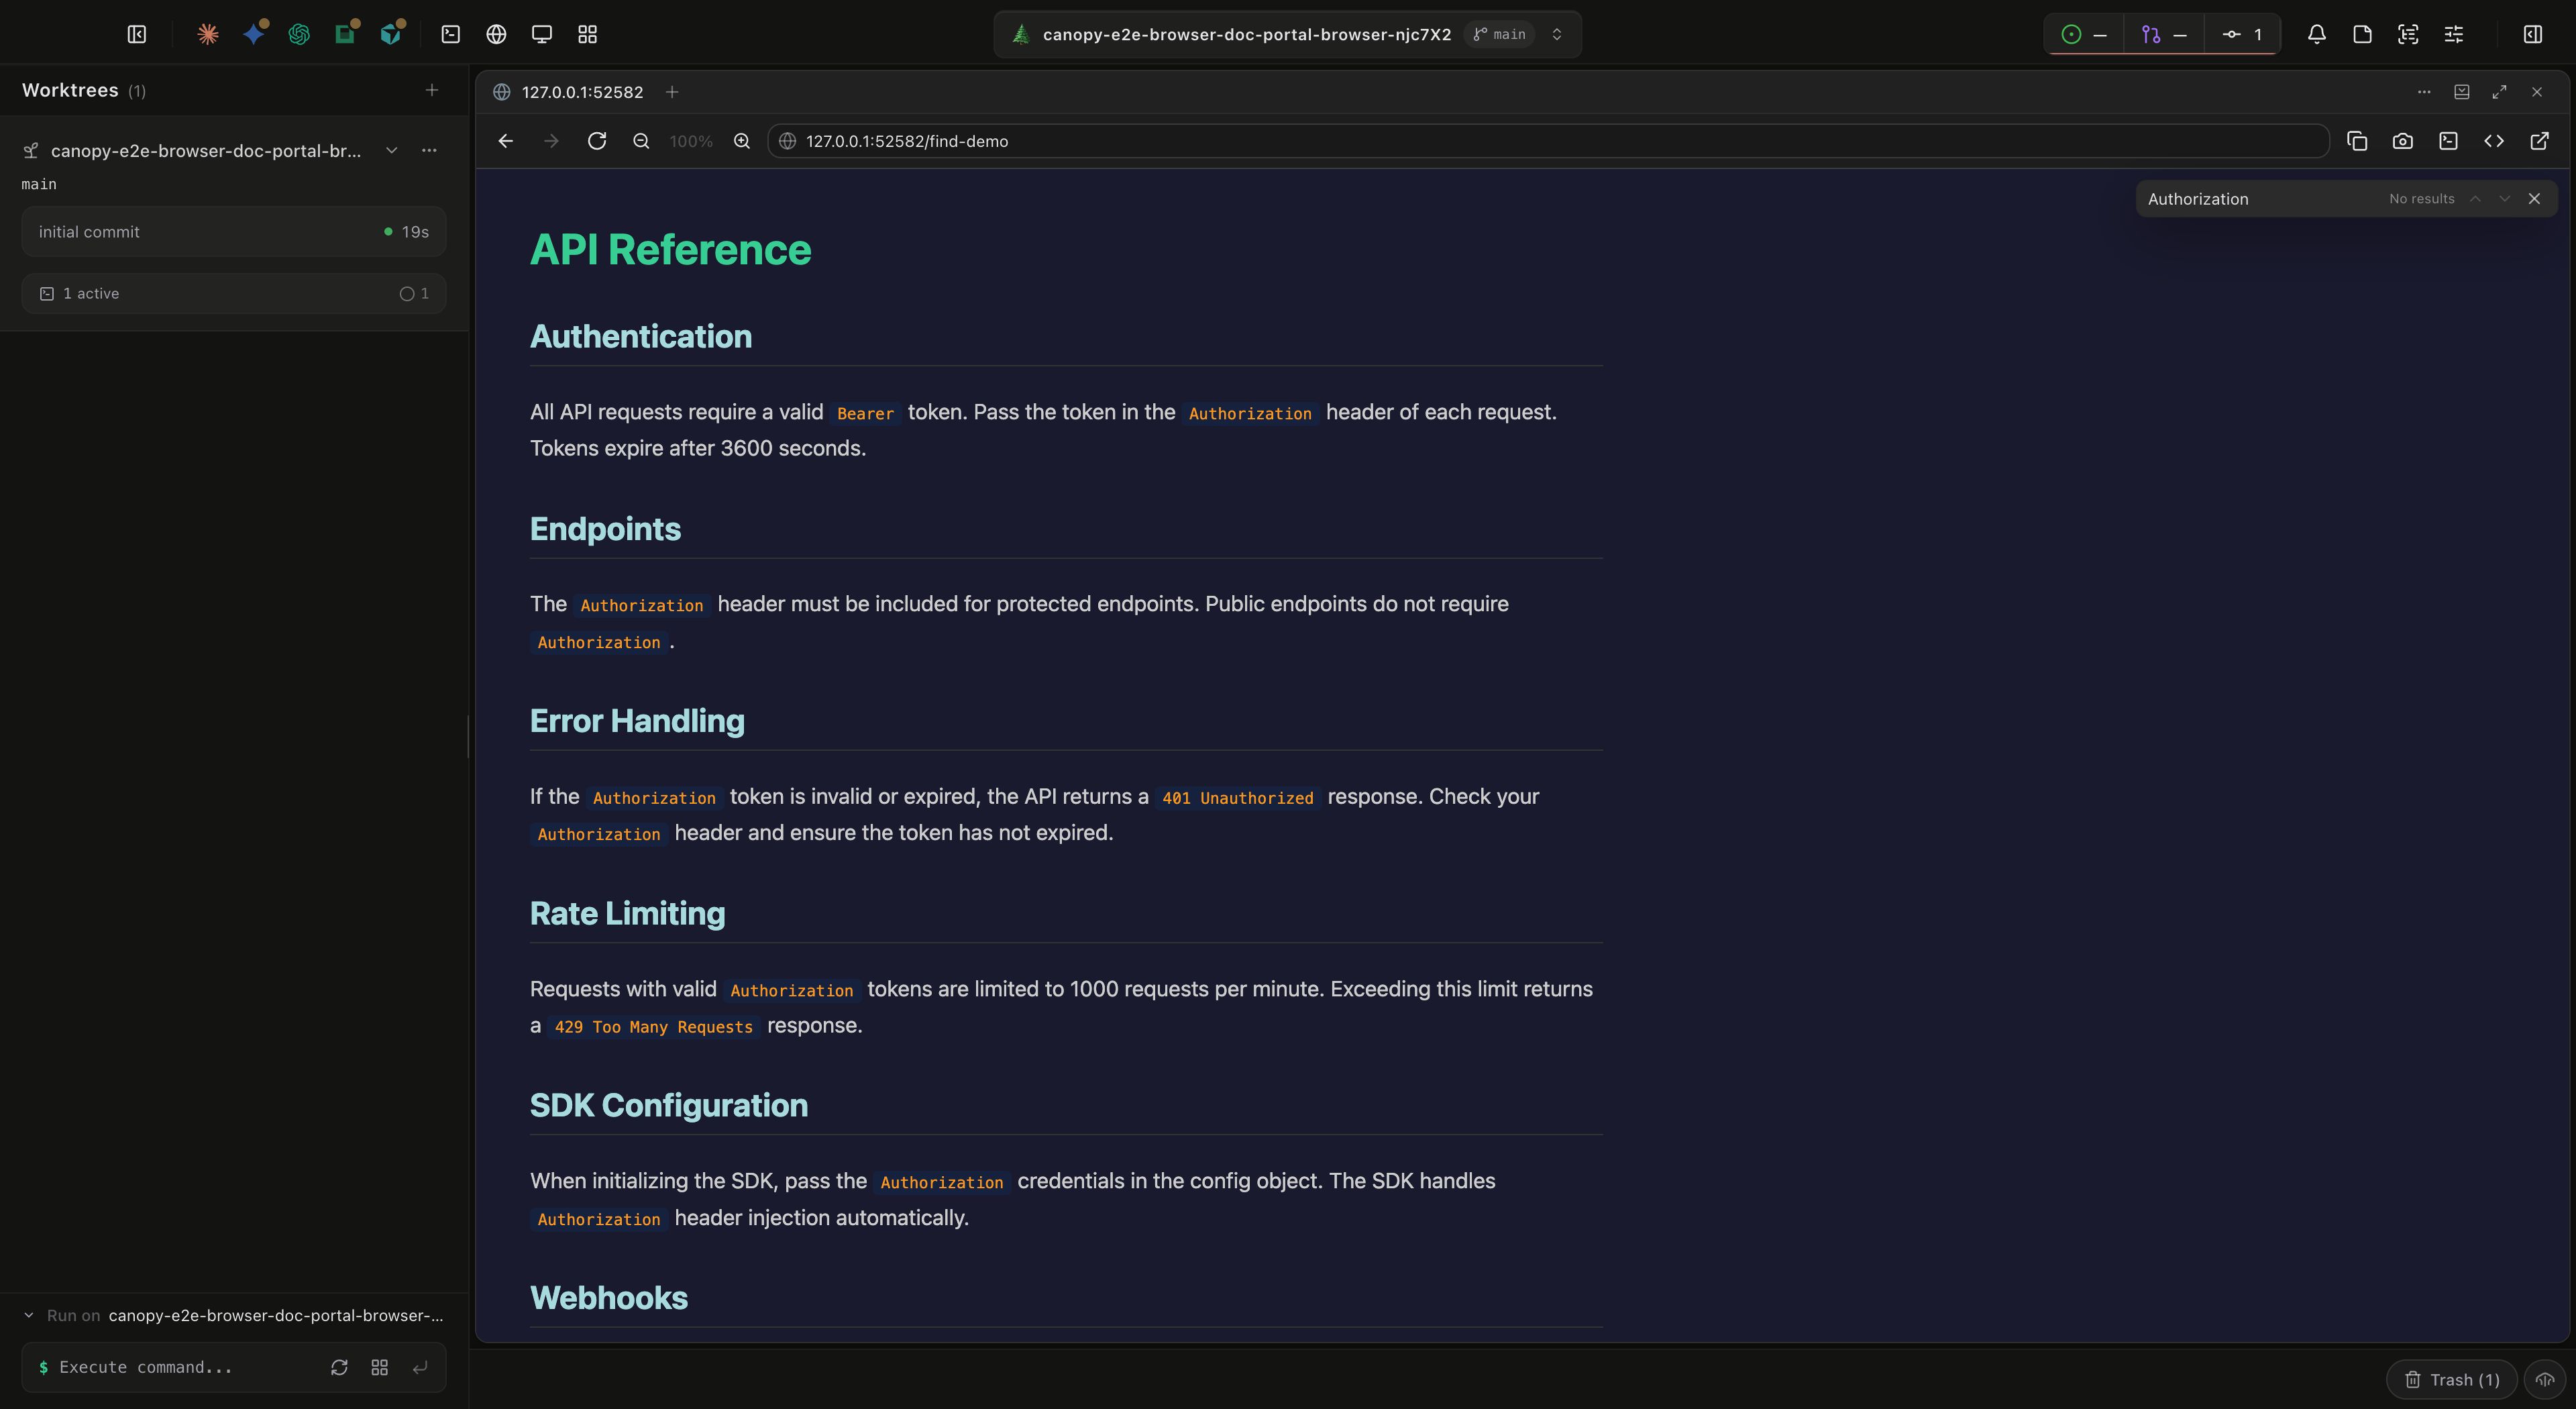The width and height of the screenshot is (2576, 1409).
Task: Toggle the browser console panel
Action: click(x=2448, y=141)
